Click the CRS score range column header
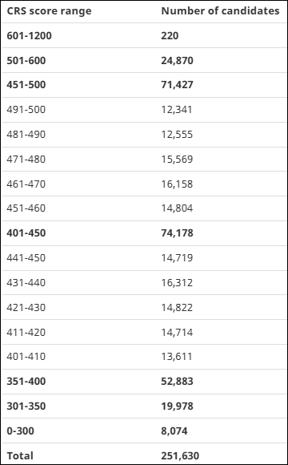Screen dimensions: 288x465 49,11
